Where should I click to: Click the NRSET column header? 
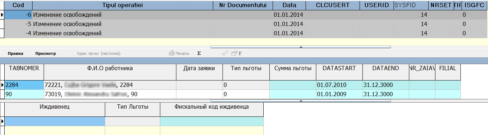441,5
